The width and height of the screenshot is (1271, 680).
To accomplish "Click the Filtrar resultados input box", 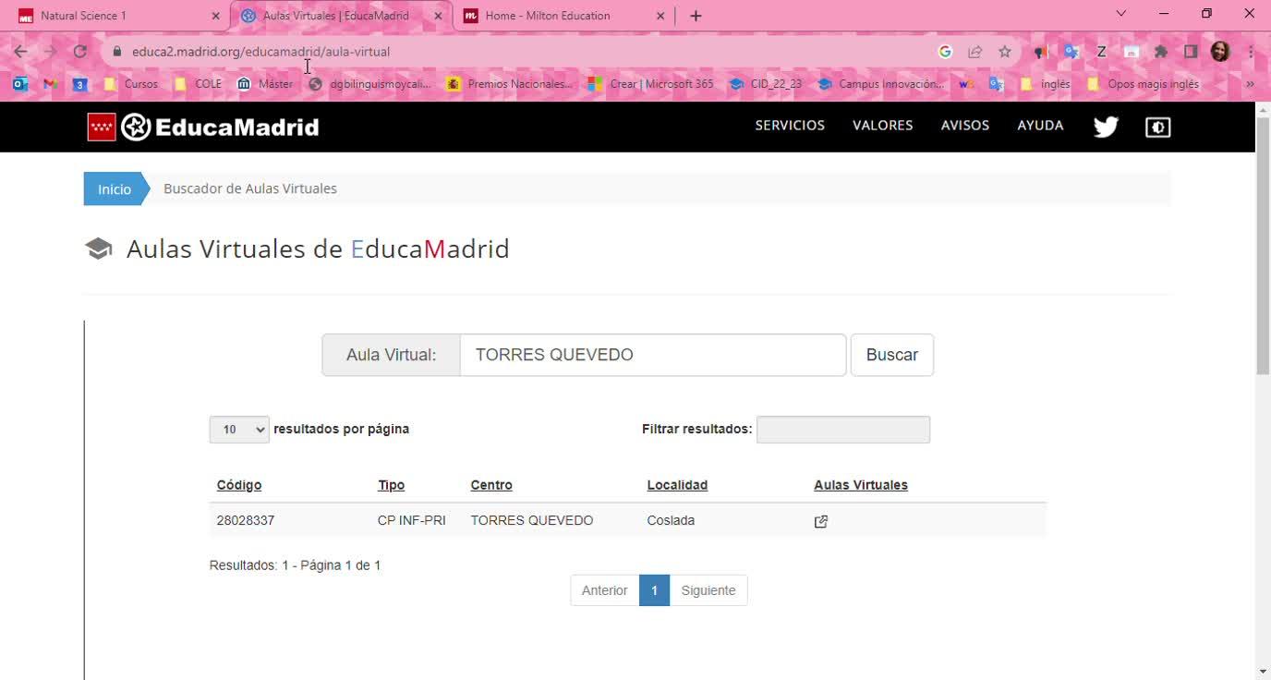I will tap(843, 430).
